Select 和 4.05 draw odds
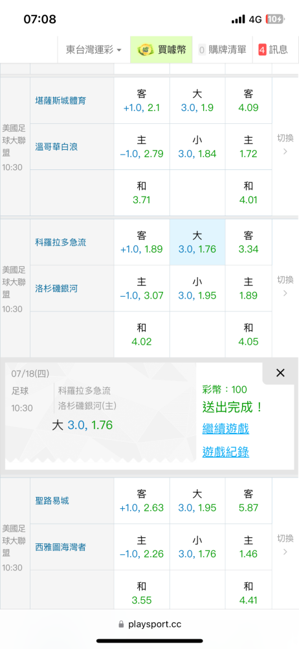 coord(249,334)
